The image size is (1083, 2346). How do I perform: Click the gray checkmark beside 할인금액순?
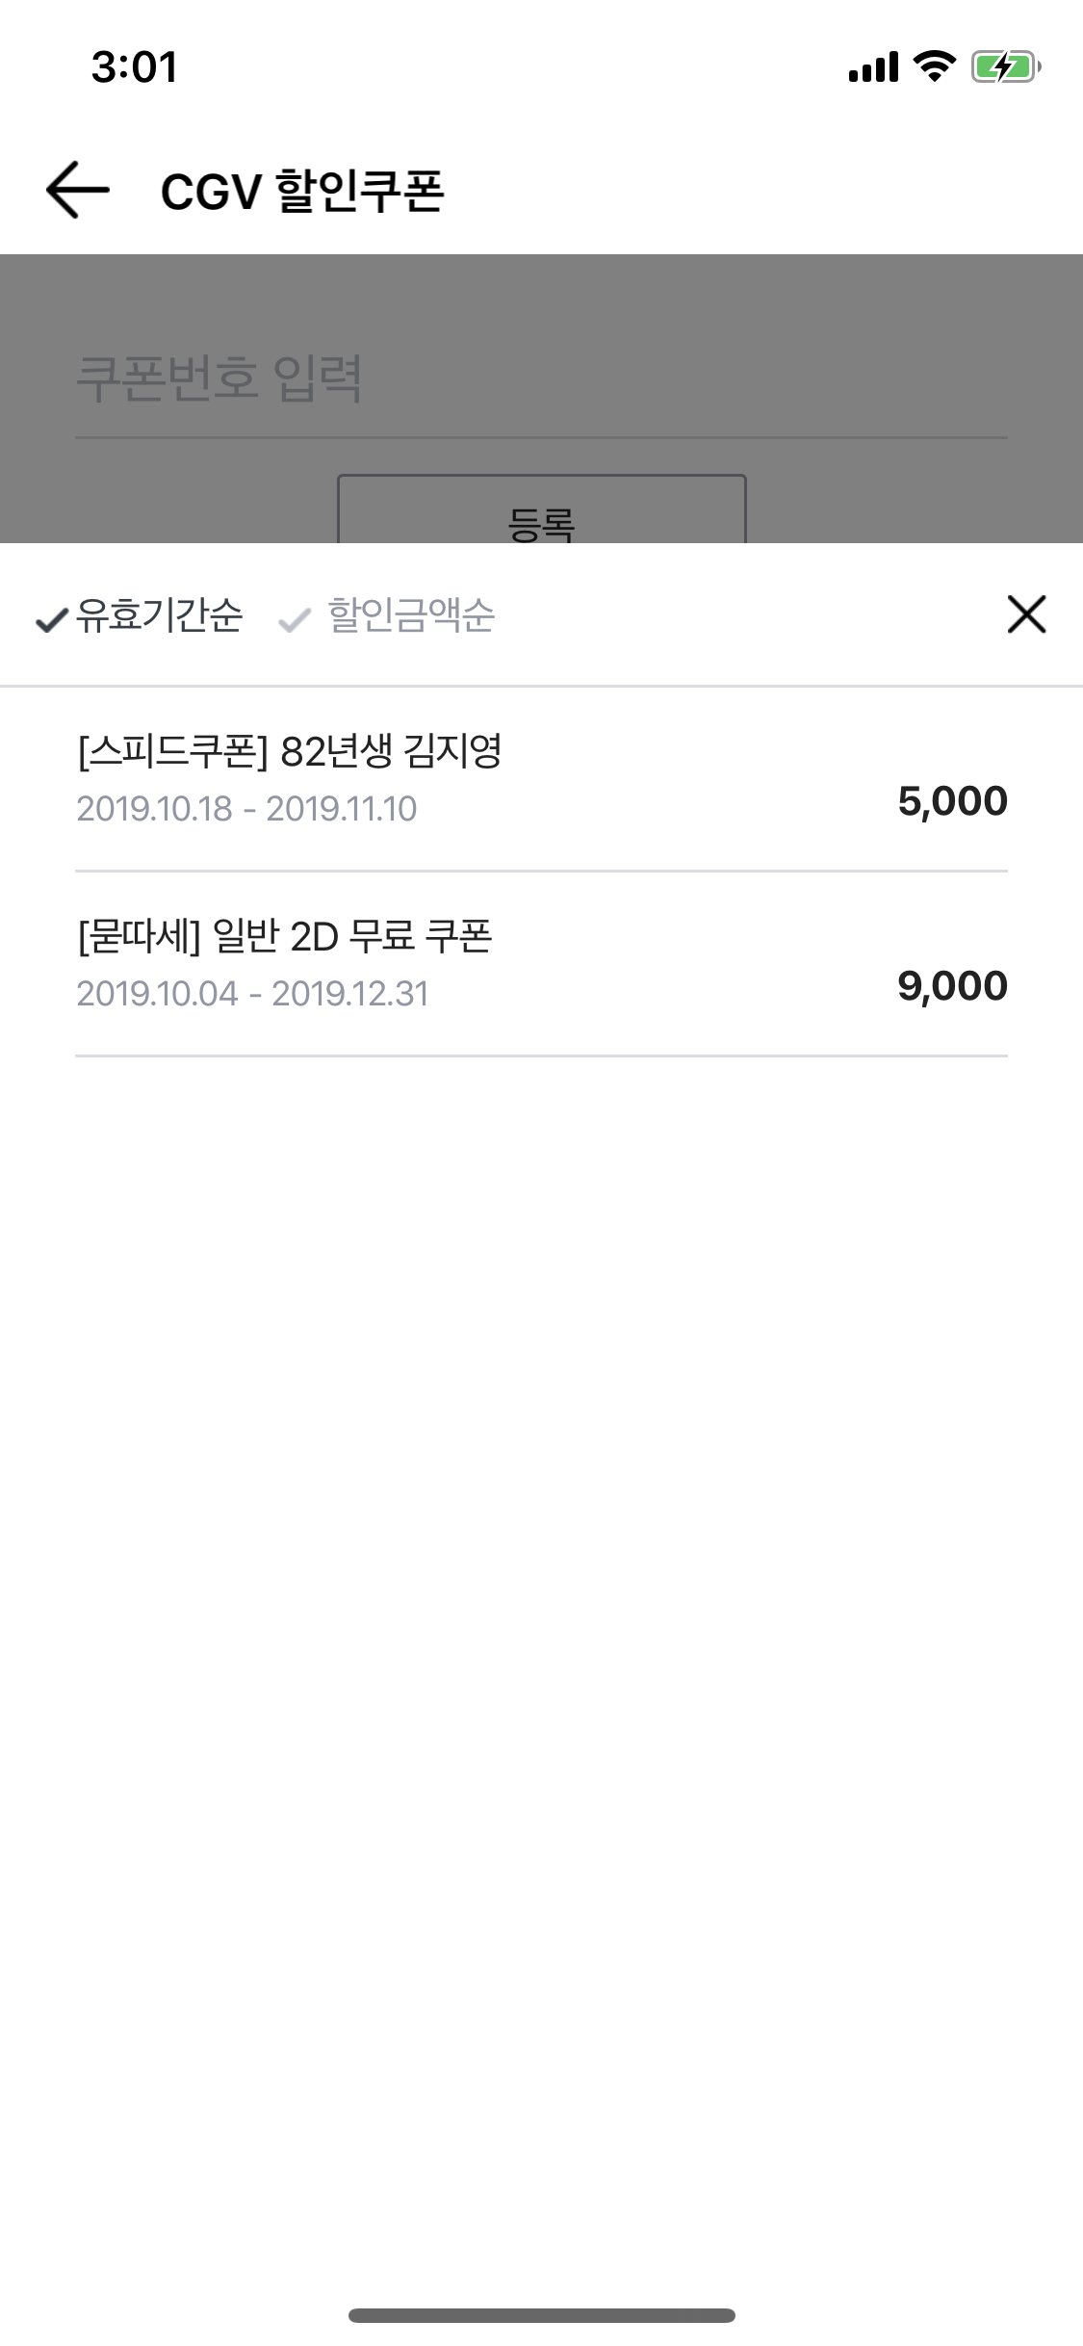(x=294, y=621)
